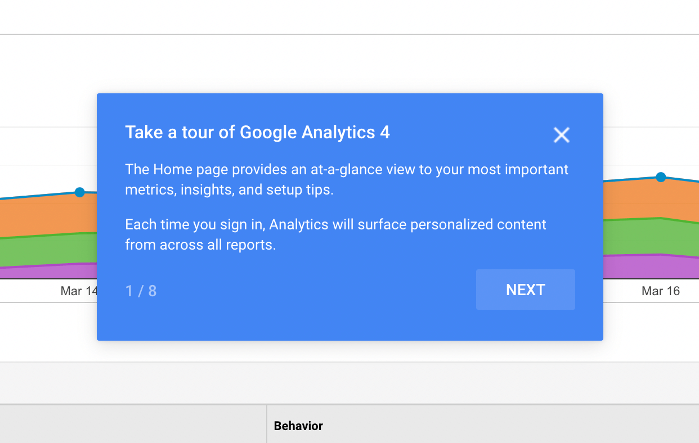Click orange chart area right of dialog
The height and width of the screenshot is (443, 699).
(647, 200)
